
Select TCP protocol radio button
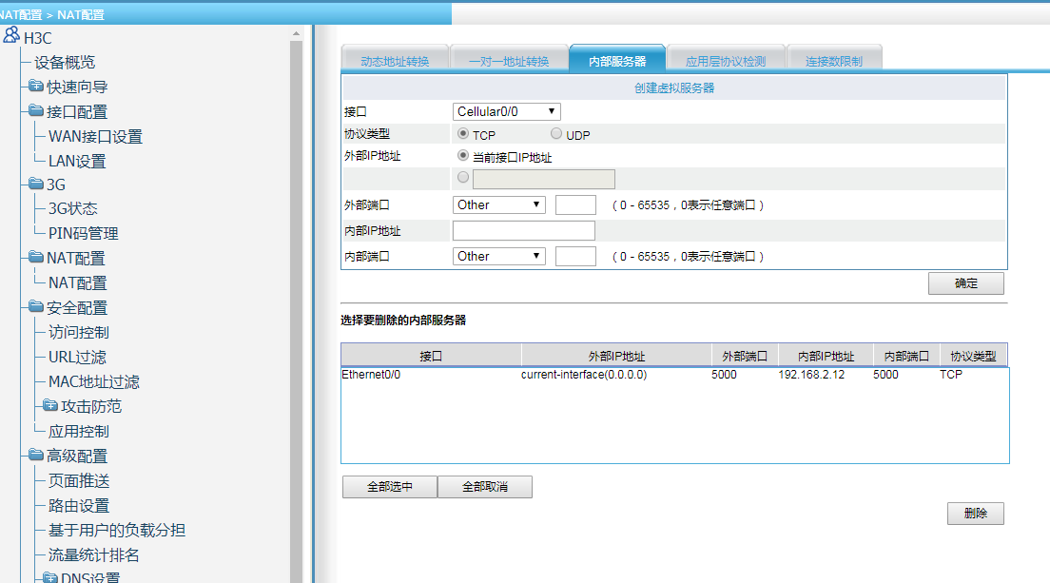point(463,134)
